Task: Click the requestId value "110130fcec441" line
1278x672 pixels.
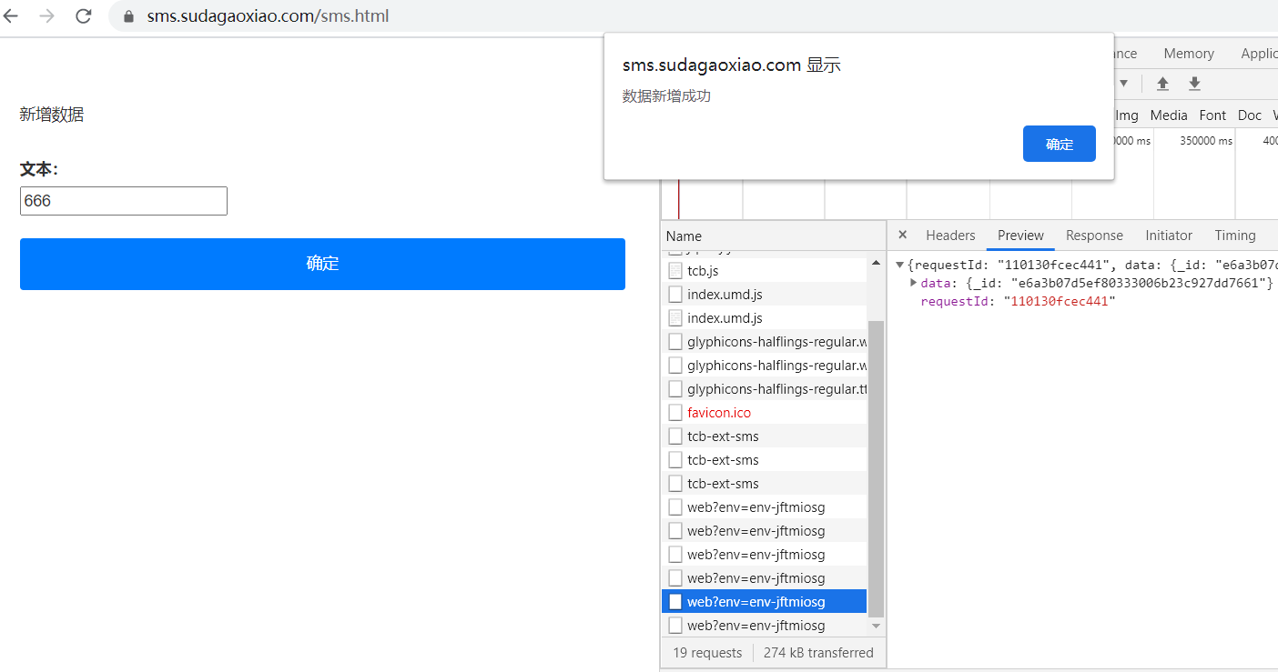Action: (1018, 301)
